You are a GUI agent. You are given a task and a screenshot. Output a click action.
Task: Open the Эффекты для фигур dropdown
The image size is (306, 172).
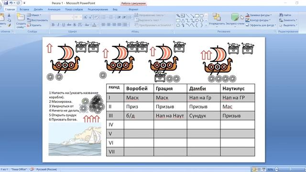261,25
